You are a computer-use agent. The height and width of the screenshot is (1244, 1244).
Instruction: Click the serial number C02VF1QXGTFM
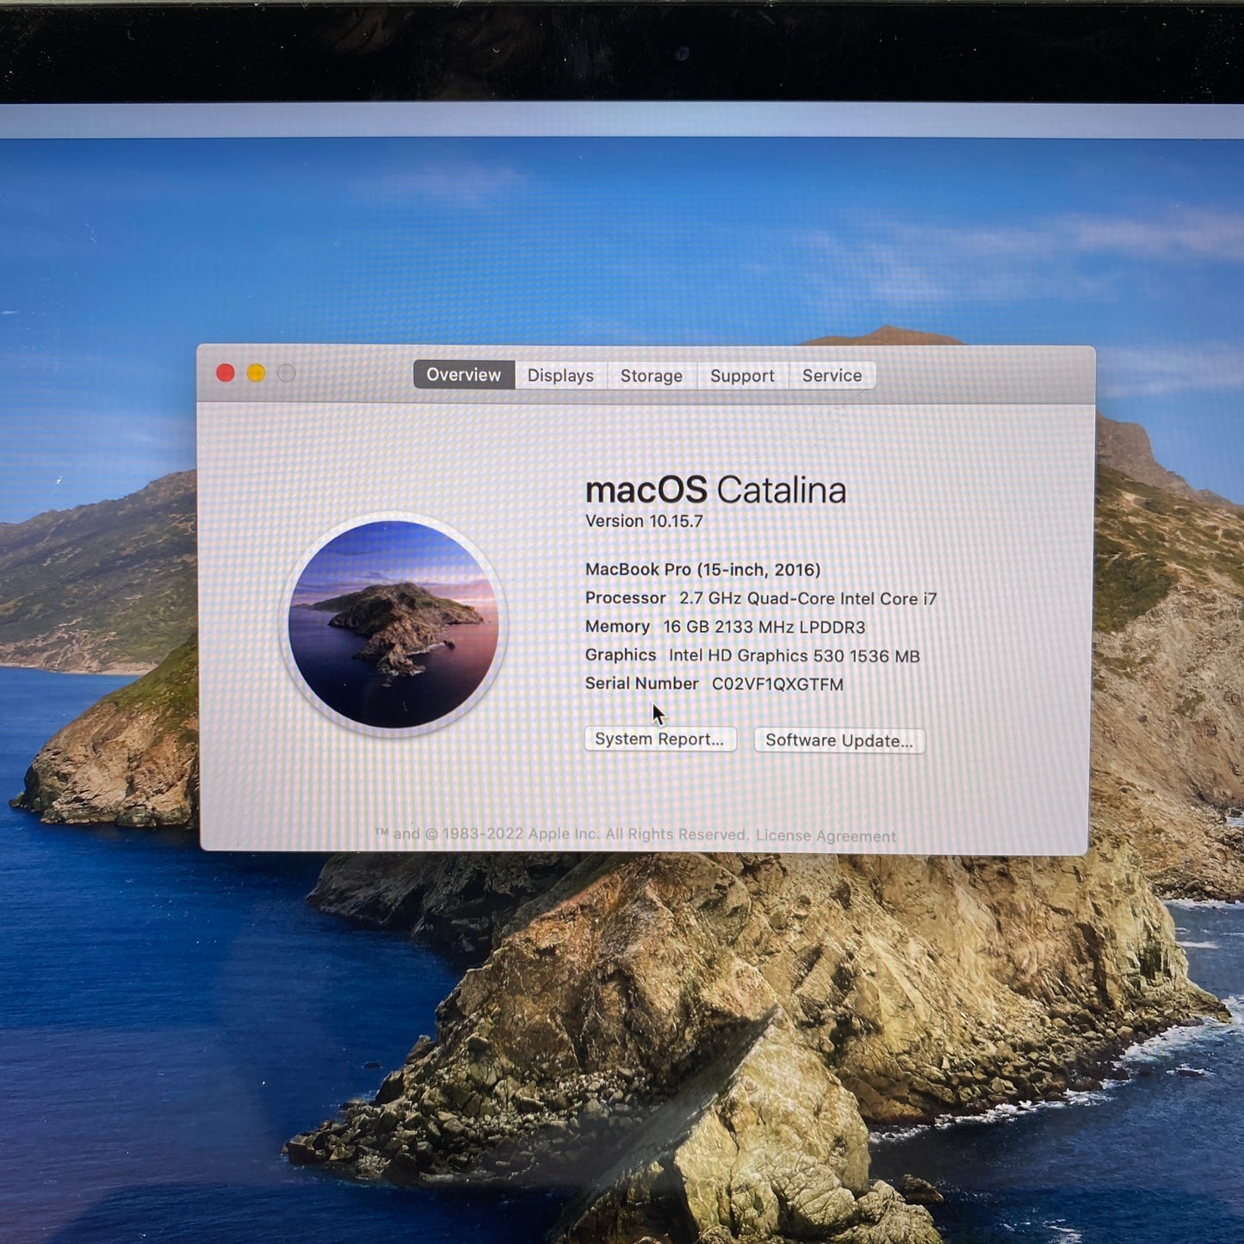[777, 684]
